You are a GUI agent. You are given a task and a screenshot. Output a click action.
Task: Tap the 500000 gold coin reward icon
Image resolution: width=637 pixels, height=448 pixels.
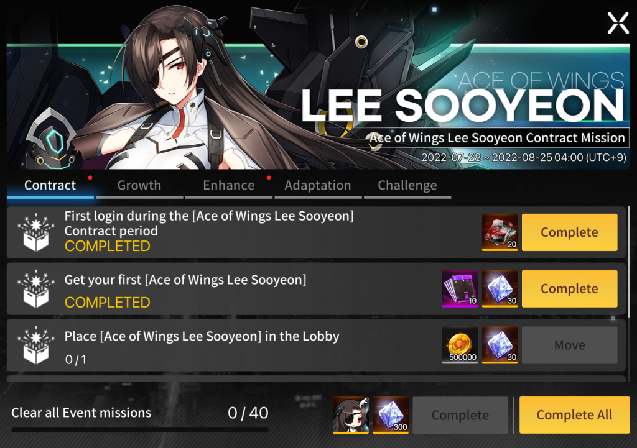tap(460, 345)
